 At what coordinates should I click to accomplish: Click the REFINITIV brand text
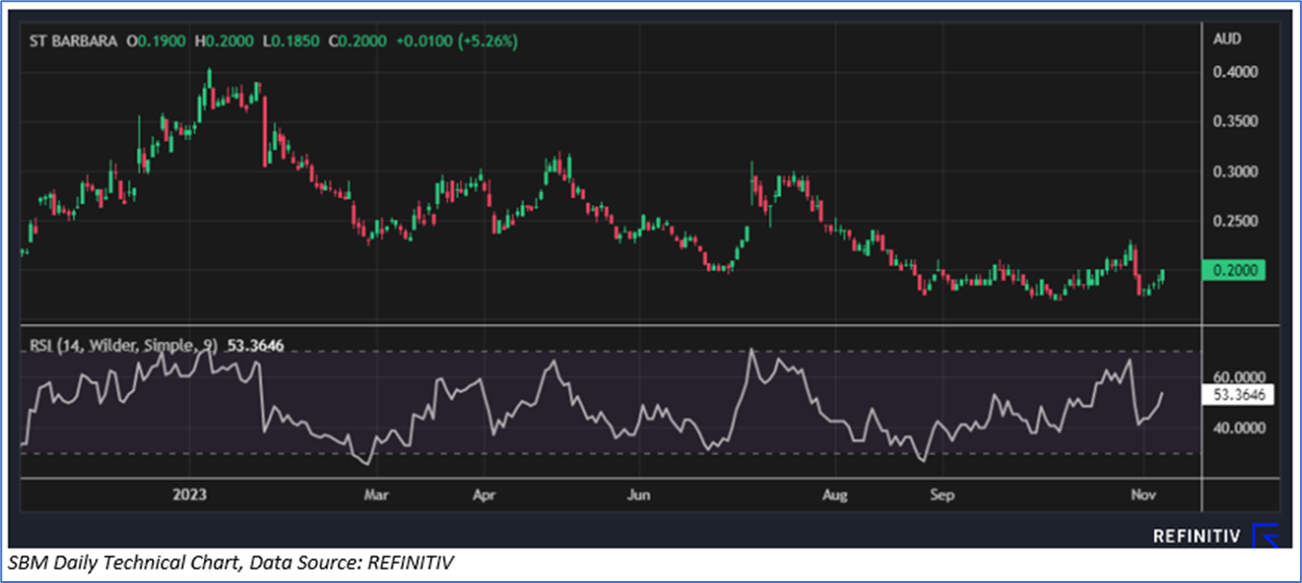[1197, 536]
